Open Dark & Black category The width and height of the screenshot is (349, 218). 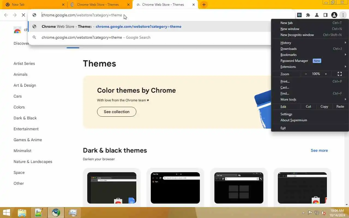coord(25,118)
